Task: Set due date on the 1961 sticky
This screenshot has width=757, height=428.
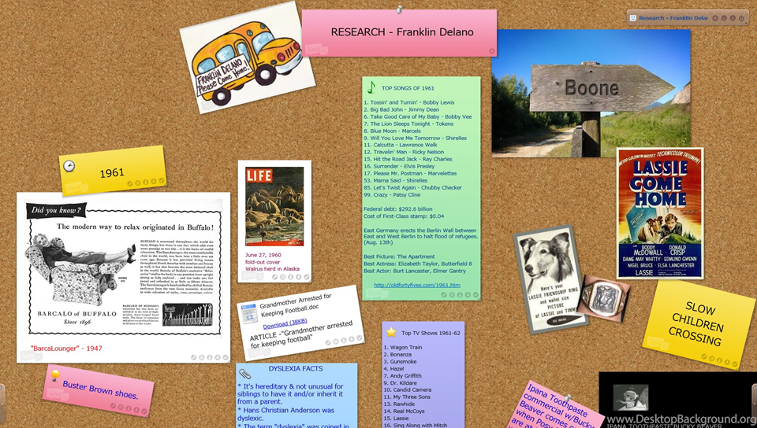Action: click(137, 183)
